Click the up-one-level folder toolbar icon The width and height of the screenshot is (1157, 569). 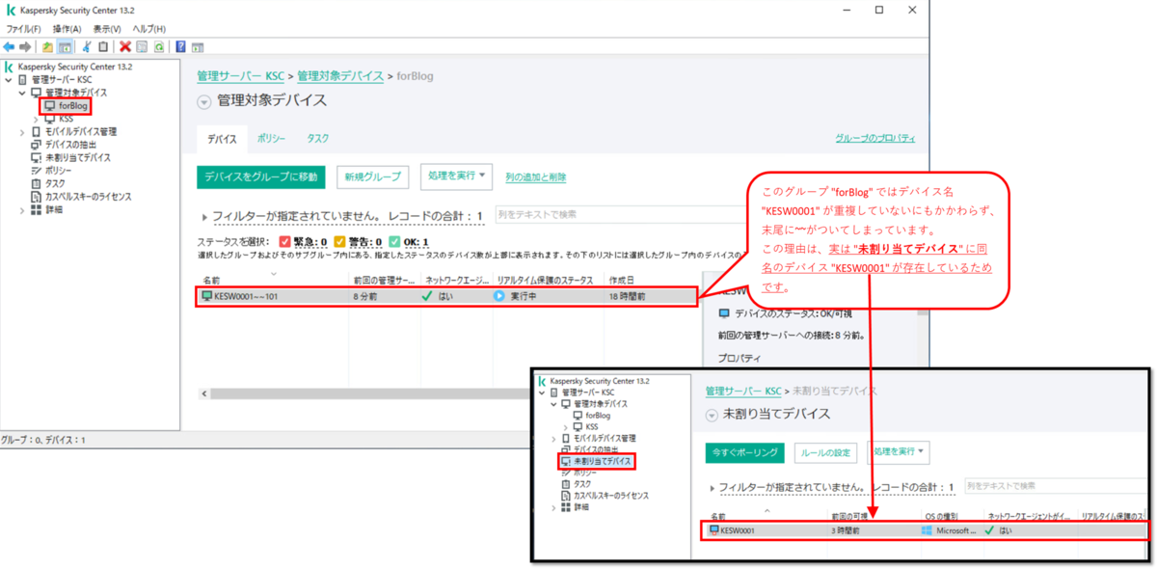pos(48,46)
